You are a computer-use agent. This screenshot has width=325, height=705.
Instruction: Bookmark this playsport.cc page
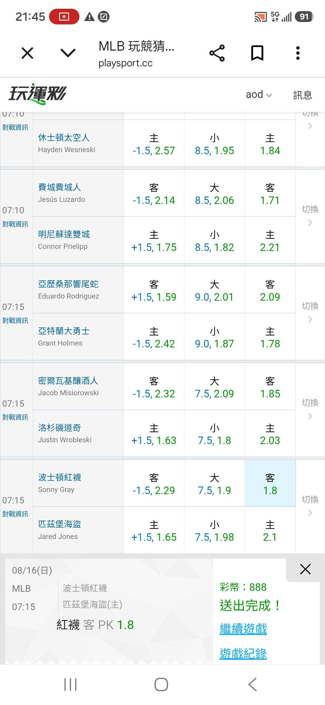[257, 53]
